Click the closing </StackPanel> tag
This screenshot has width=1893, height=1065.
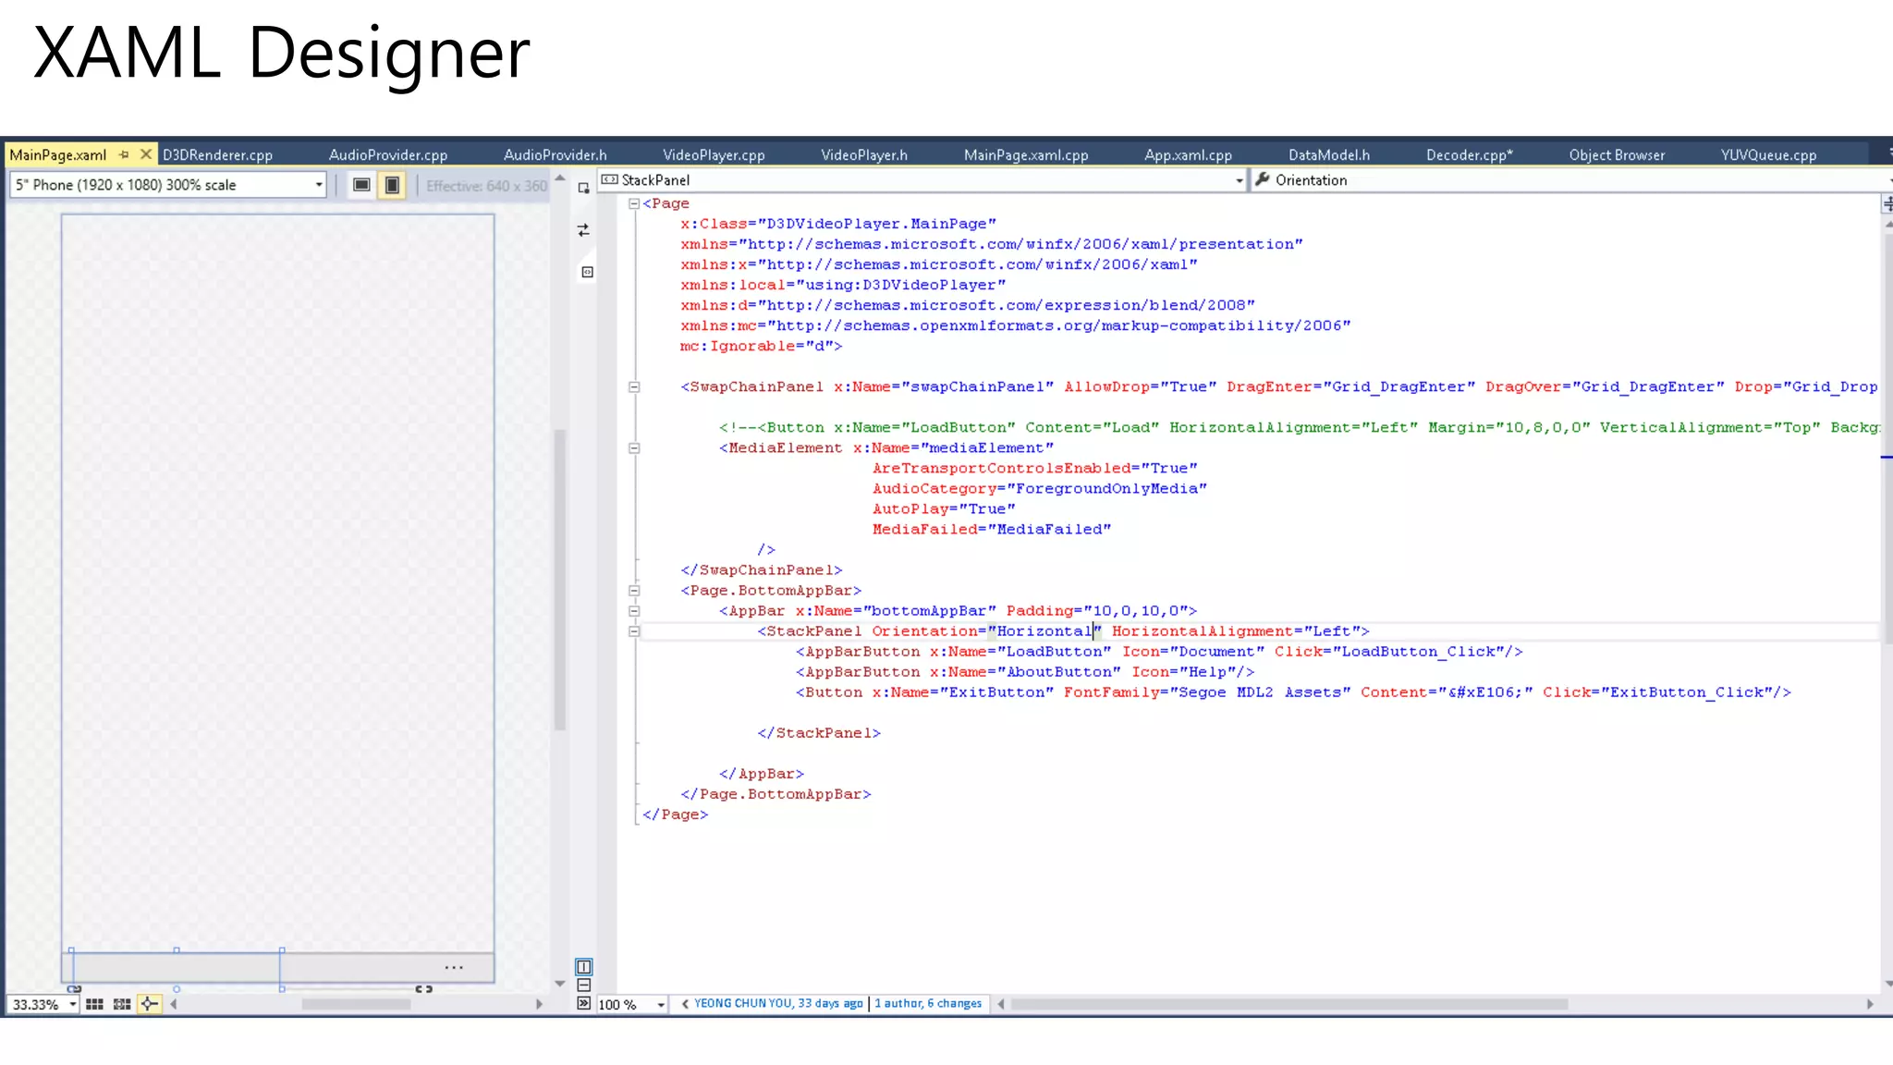[x=819, y=733]
